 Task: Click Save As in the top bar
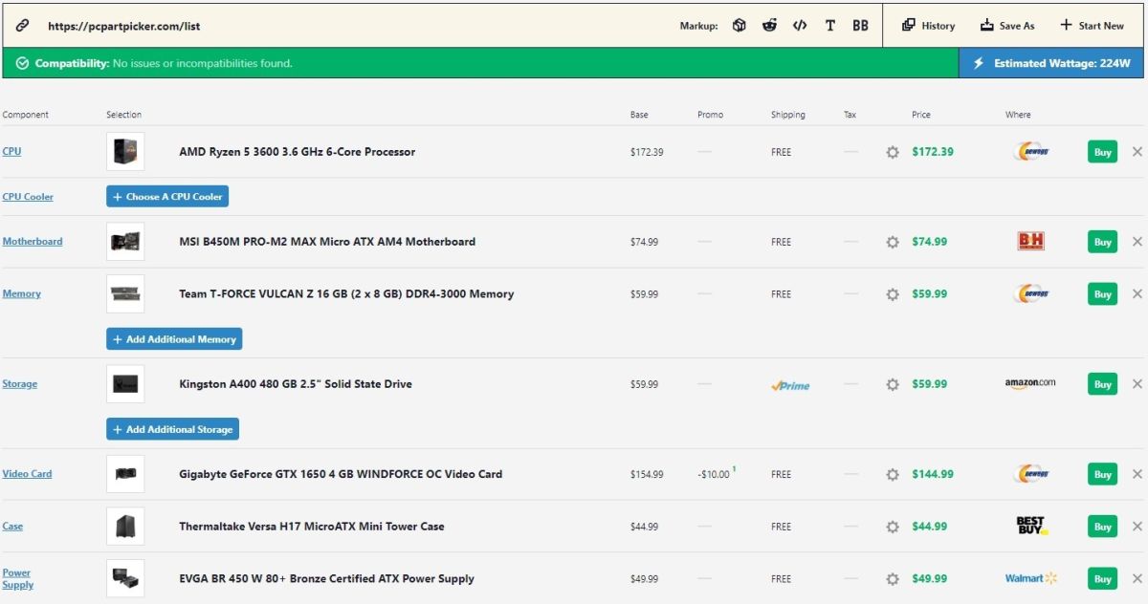point(1007,26)
